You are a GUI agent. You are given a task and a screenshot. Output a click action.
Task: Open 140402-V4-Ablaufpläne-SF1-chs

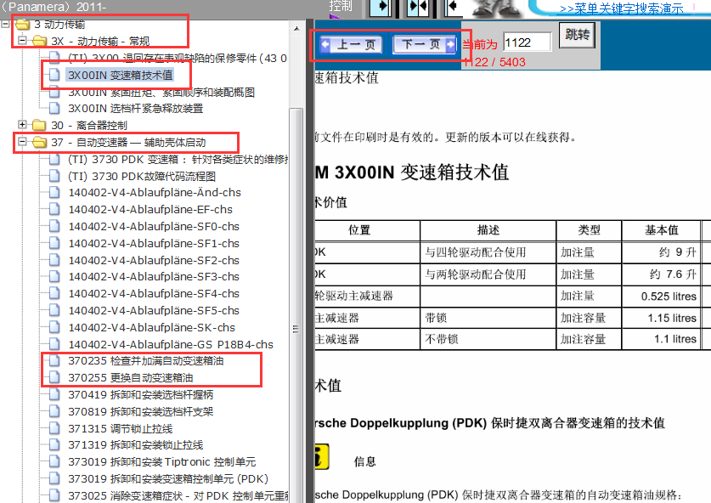click(x=154, y=243)
